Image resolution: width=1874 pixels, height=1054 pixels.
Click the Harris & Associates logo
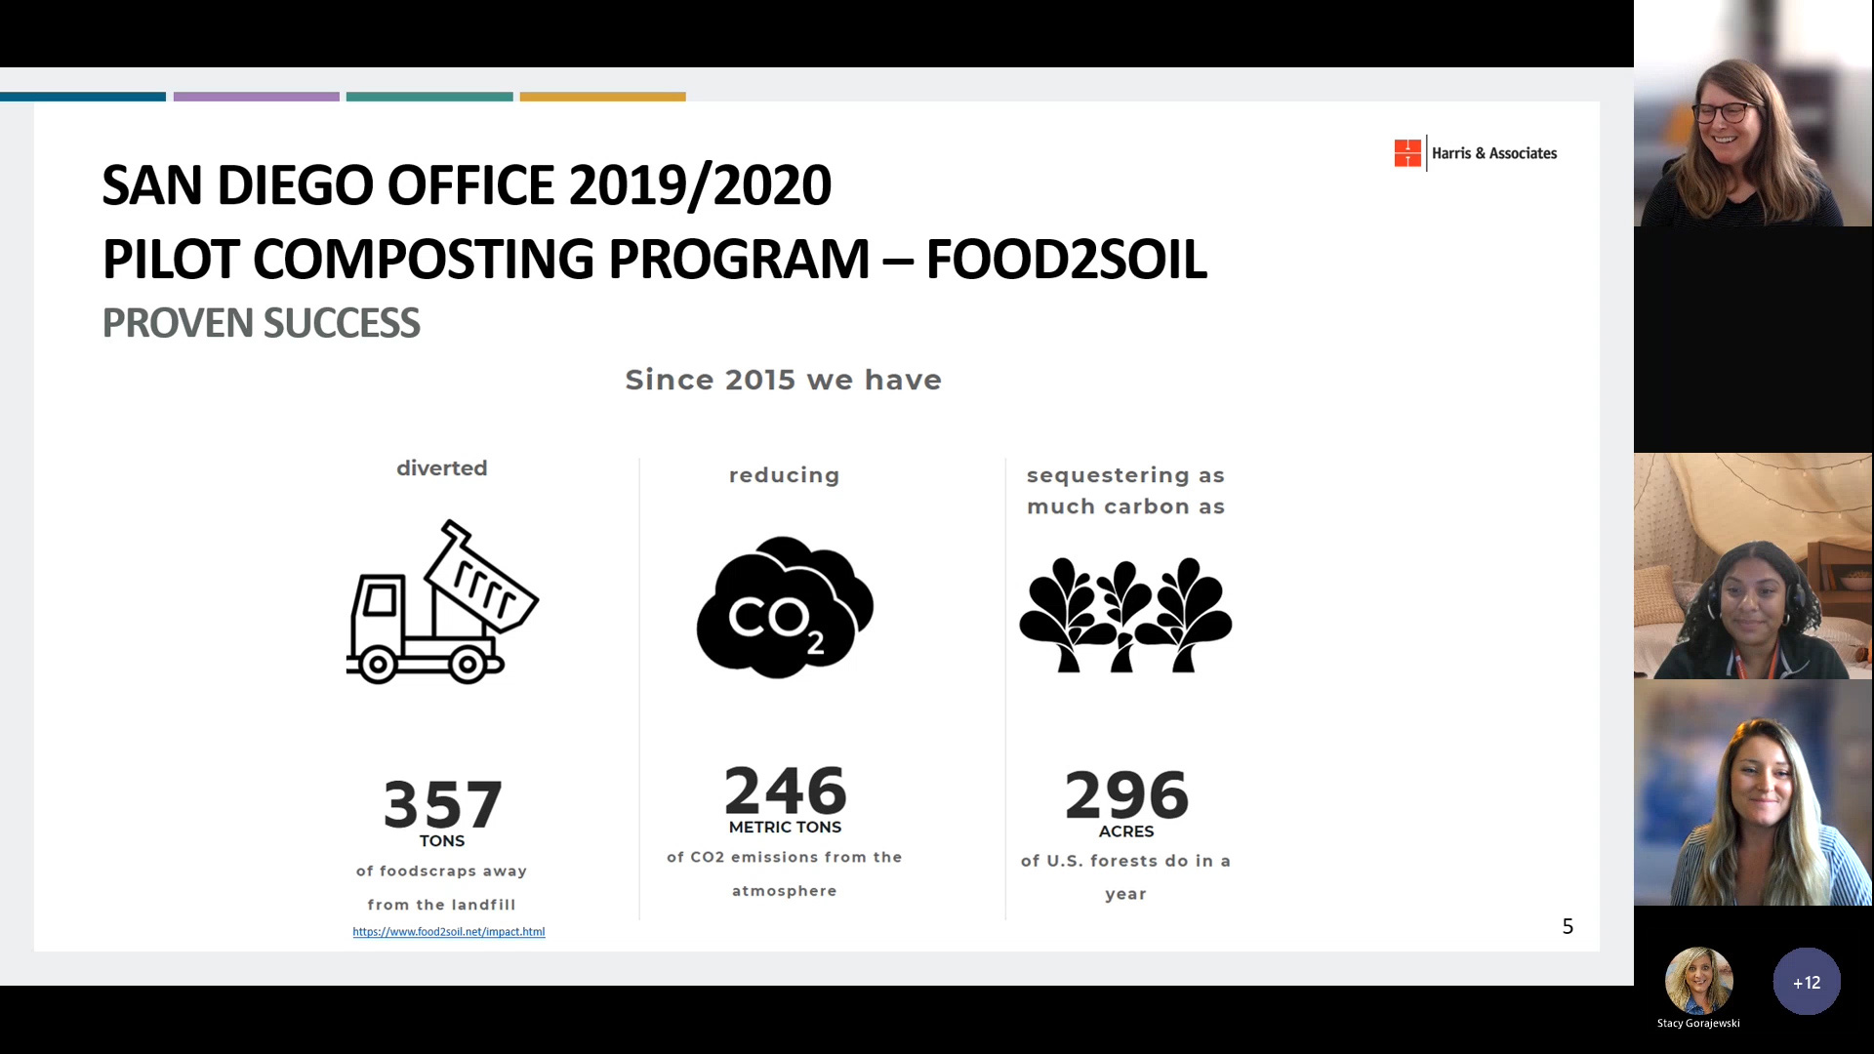point(1476,153)
